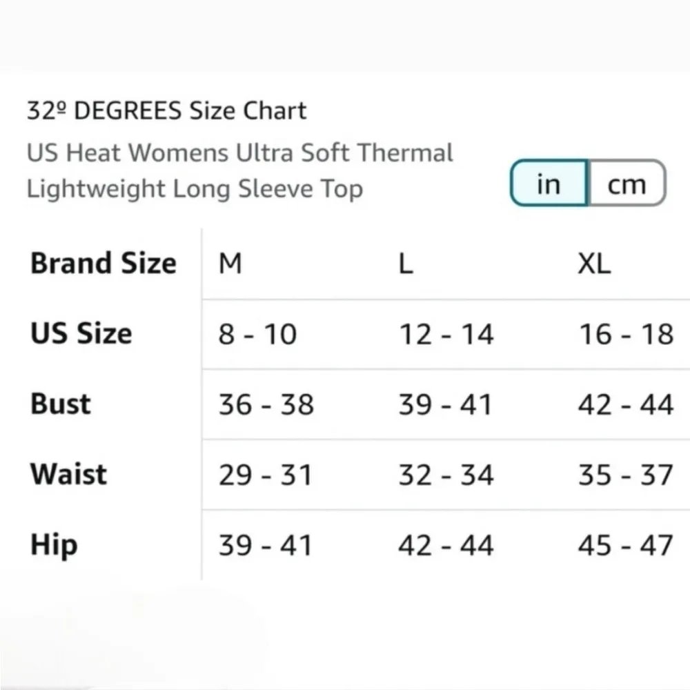Select the in (inches) unit option
Viewport: 690px width, 690px height.
pyautogui.click(x=549, y=184)
